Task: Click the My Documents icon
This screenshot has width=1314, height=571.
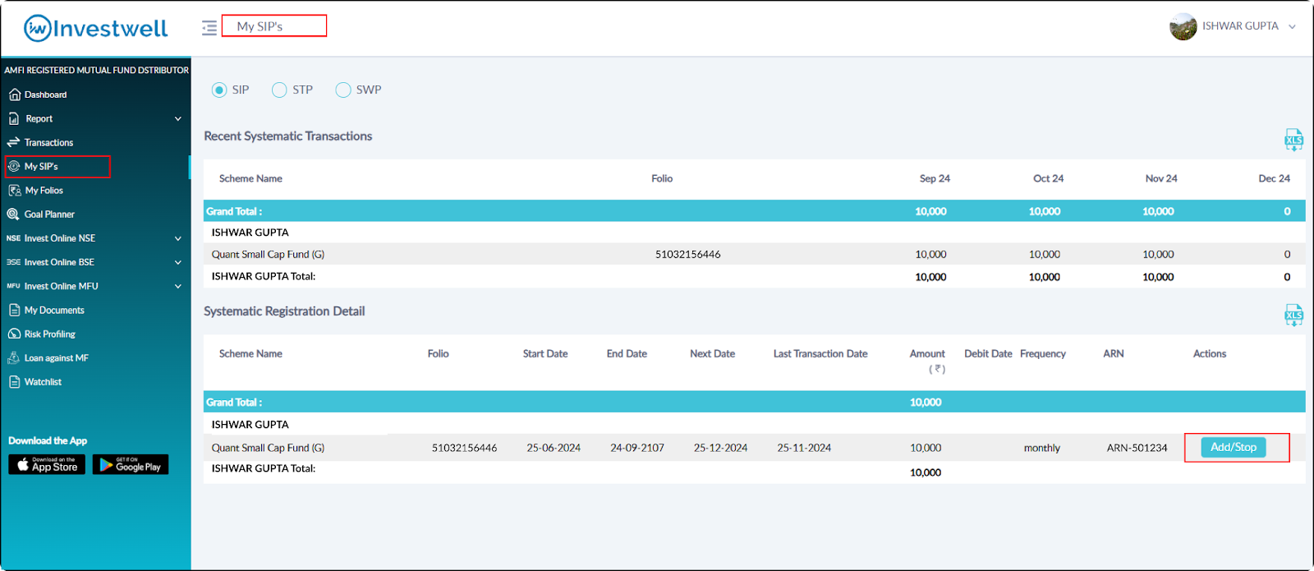Action: 14,310
